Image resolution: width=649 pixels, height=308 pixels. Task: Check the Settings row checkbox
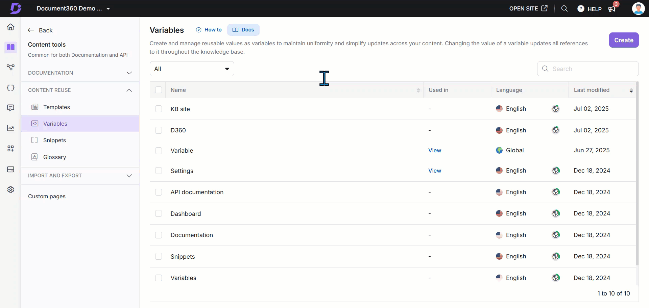pyautogui.click(x=158, y=171)
